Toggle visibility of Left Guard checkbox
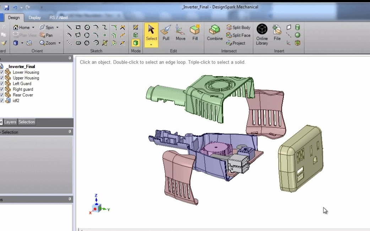 [x=2, y=83]
